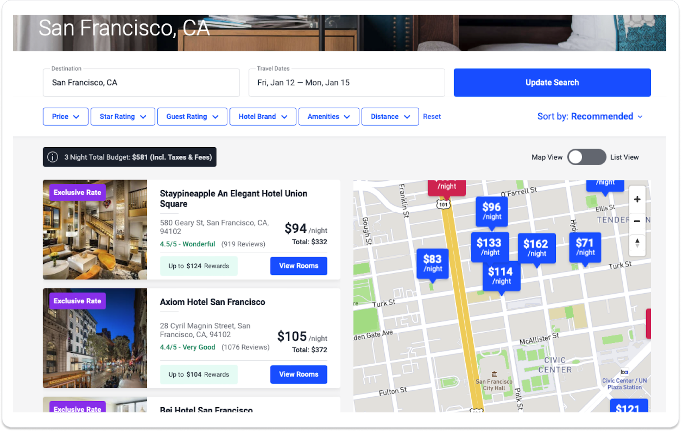Click the Map View label
The height and width of the screenshot is (431, 681).
coord(547,157)
